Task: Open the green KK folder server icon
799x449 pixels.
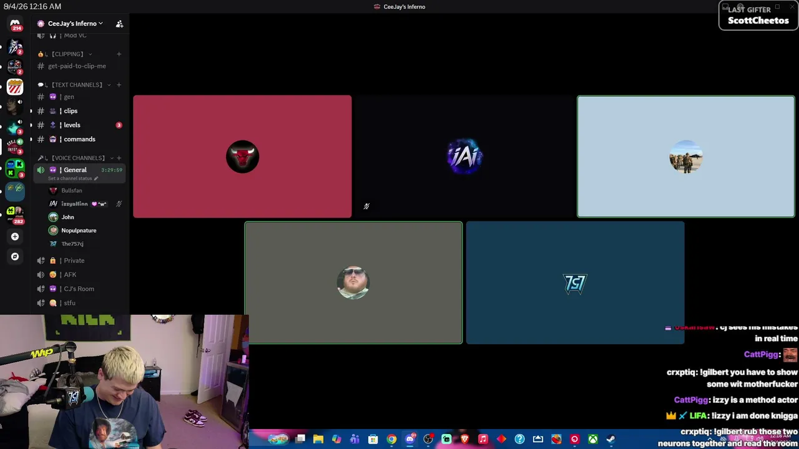Action: tap(15, 168)
